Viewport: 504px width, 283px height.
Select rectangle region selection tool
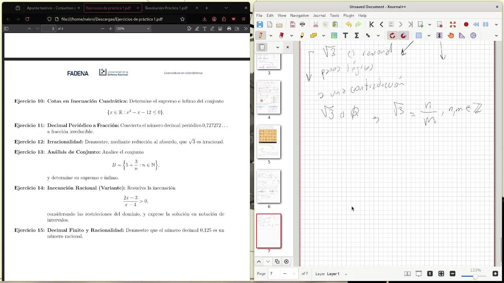click(419, 35)
